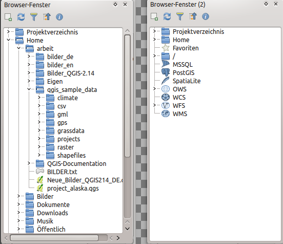
Task: Select the MSSQL database icon
Action: coord(166,64)
